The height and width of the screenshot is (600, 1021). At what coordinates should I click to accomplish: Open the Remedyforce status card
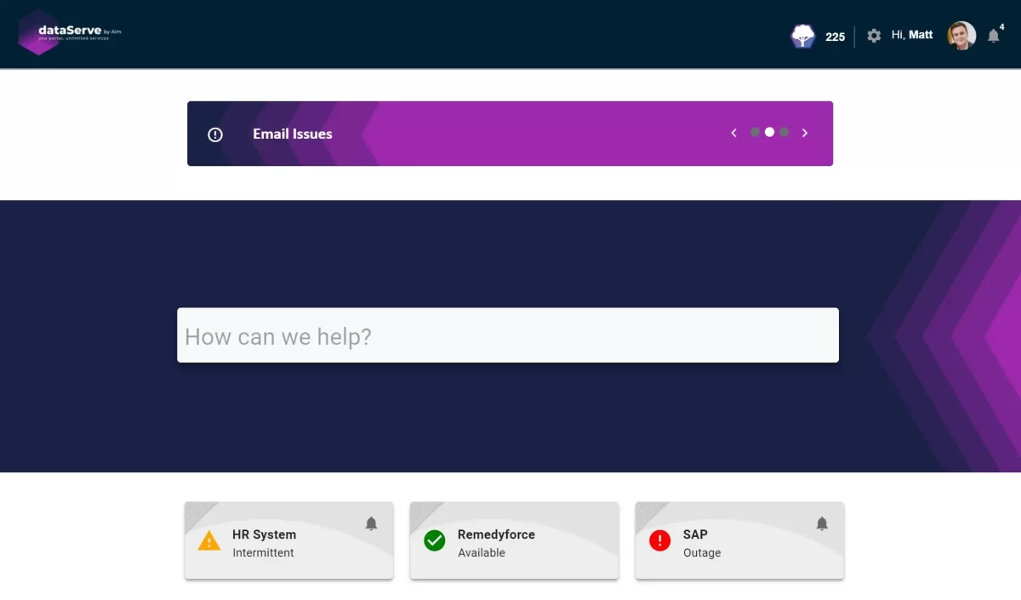(514, 541)
